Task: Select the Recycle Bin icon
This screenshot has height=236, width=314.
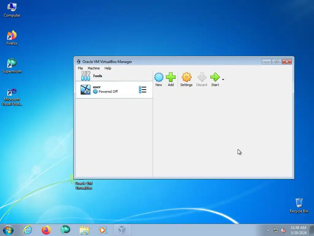Action: click(299, 205)
